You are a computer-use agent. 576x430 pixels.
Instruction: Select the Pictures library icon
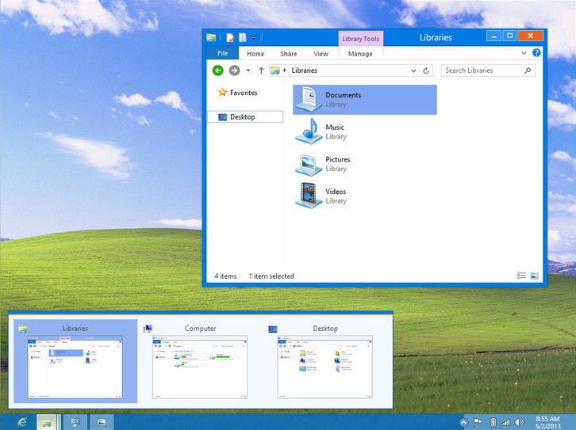tap(309, 164)
